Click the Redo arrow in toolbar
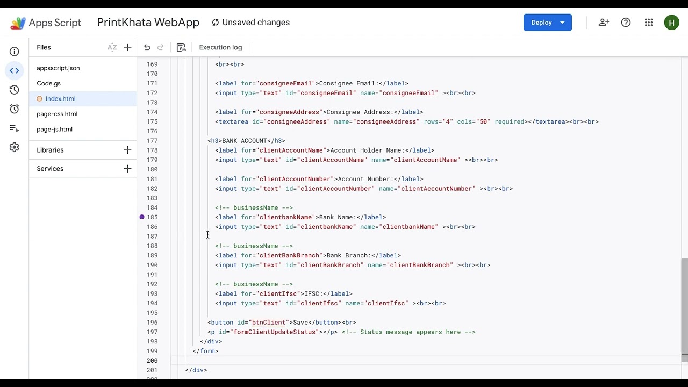688x387 pixels. pyautogui.click(x=160, y=47)
